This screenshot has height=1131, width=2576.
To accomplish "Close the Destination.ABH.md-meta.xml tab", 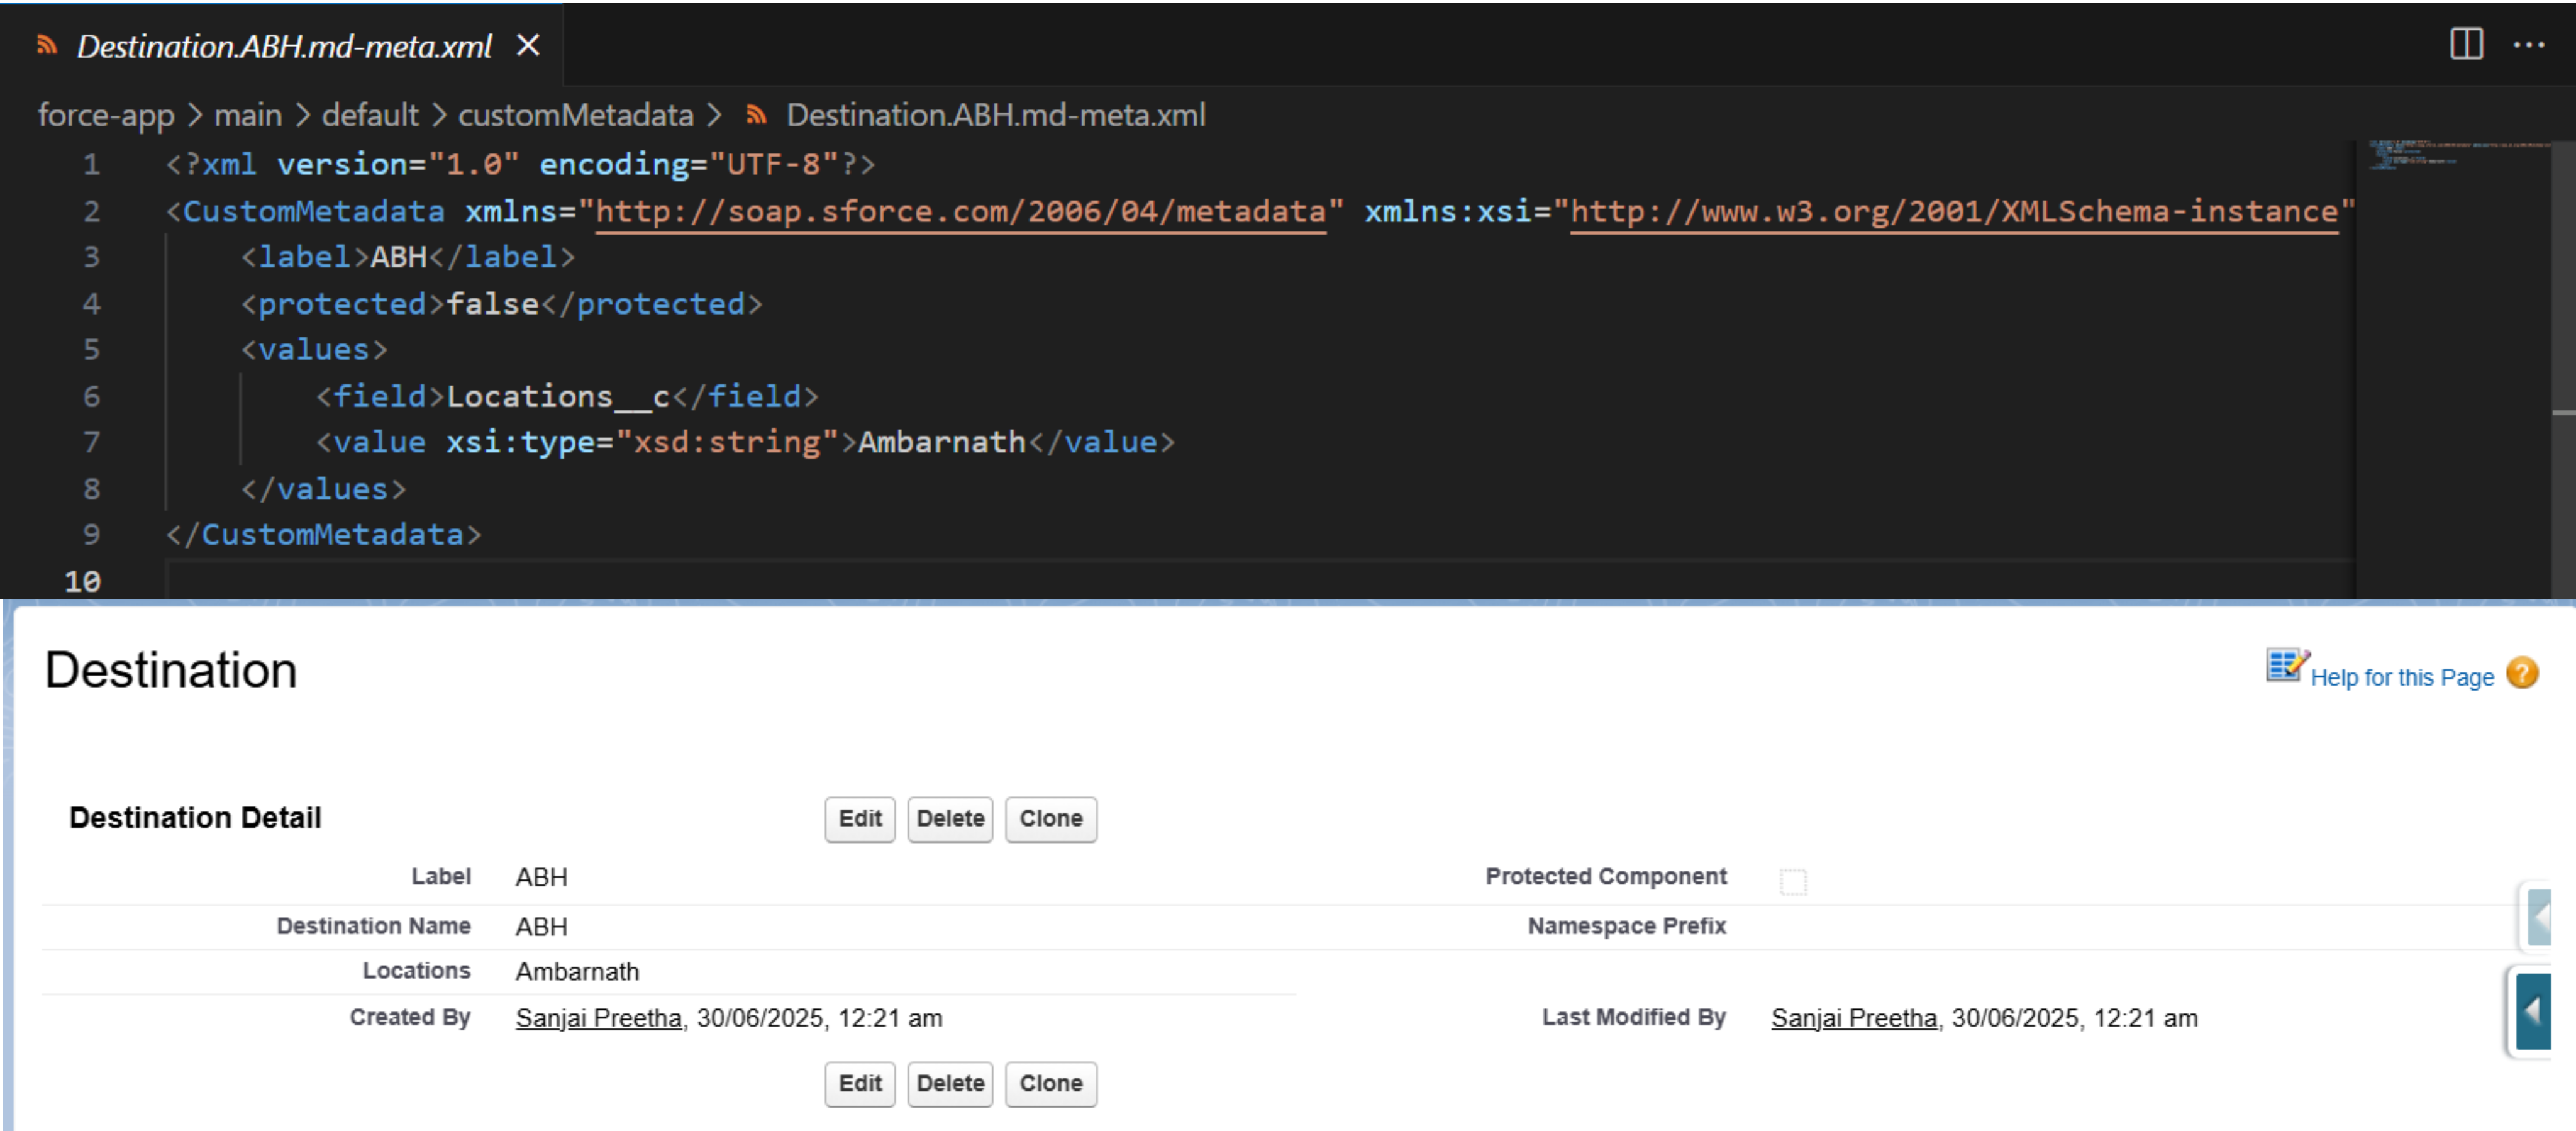I will (528, 45).
